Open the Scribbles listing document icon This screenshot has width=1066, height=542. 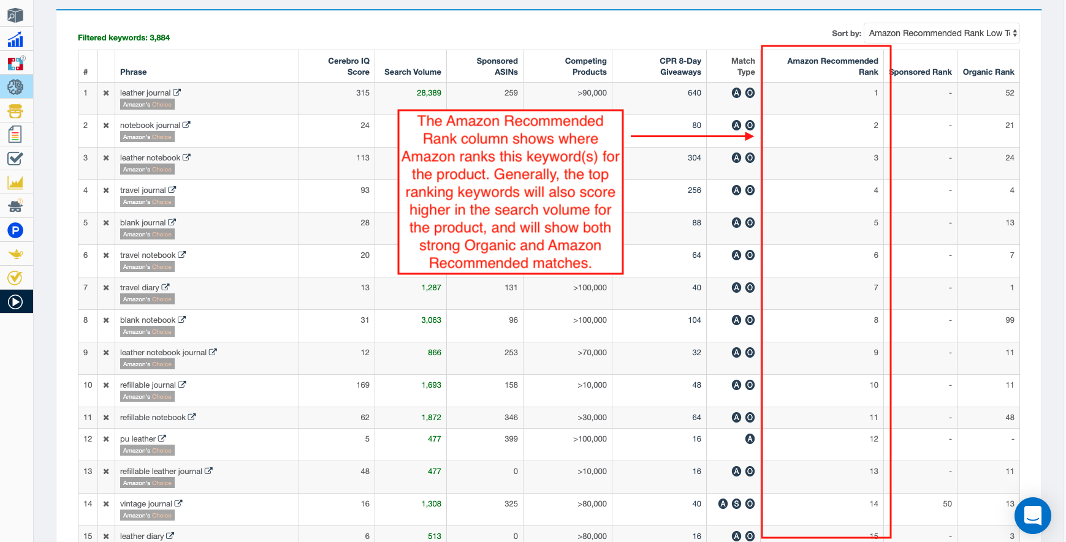point(15,134)
